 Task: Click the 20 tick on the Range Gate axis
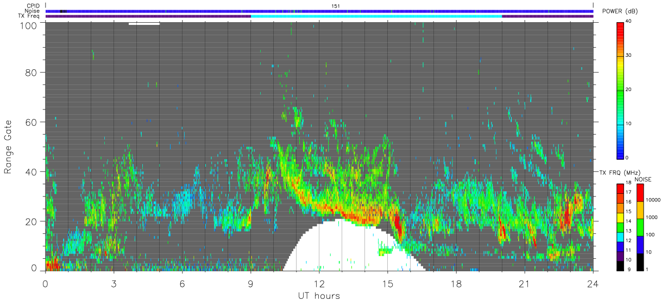pos(31,221)
